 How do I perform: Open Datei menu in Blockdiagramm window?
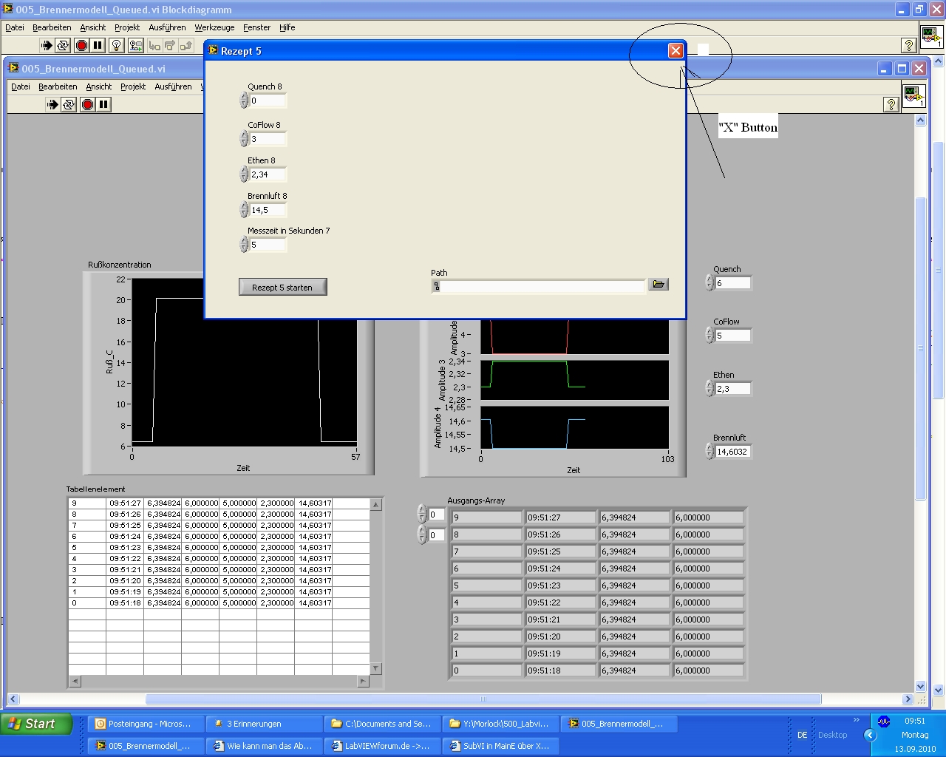point(15,27)
